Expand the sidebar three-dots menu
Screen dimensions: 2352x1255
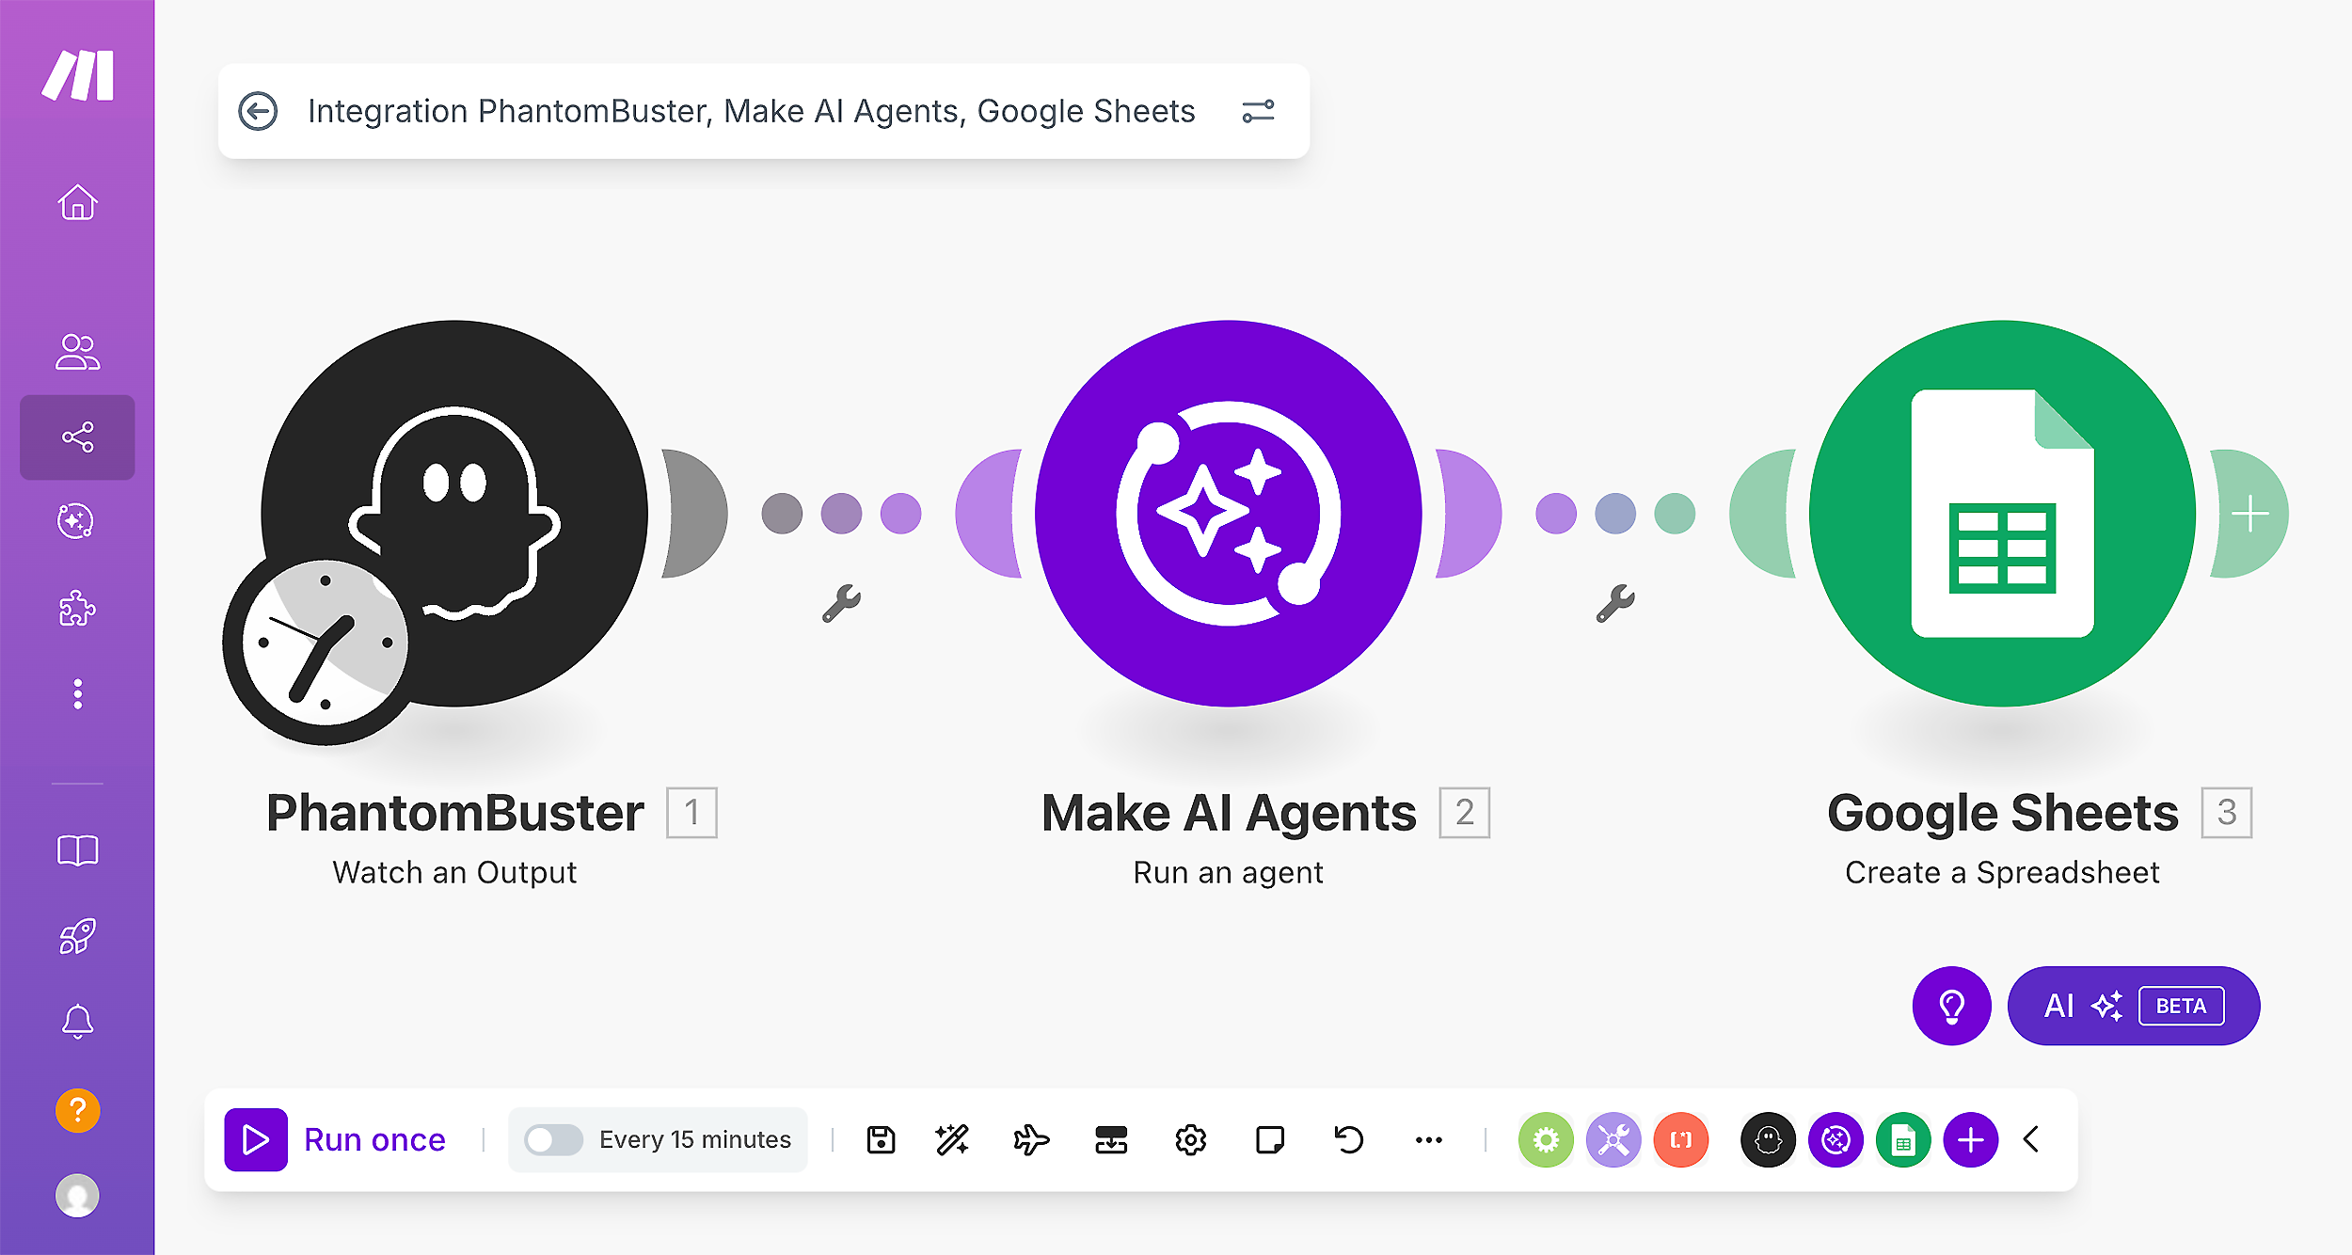78,693
